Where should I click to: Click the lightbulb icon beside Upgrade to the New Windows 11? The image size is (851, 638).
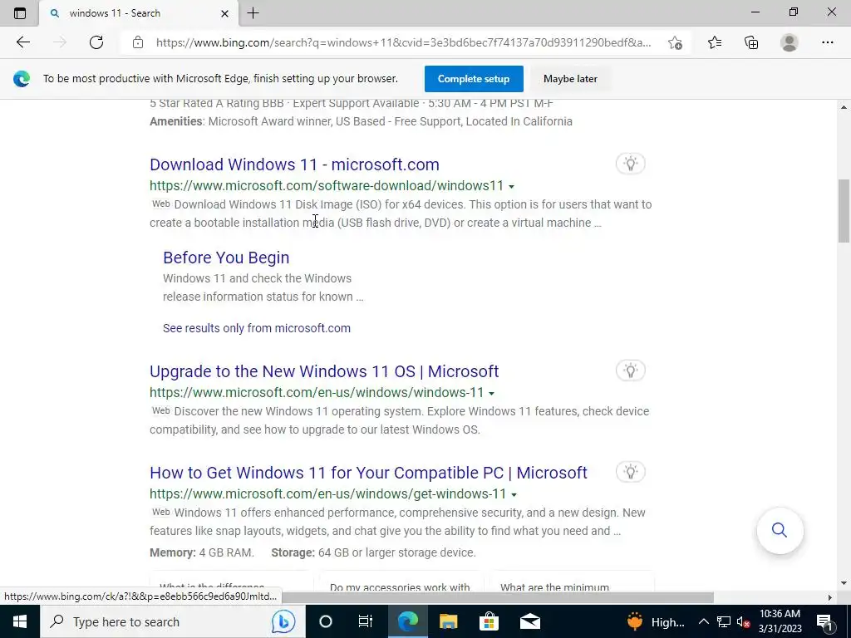(x=631, y=371)
